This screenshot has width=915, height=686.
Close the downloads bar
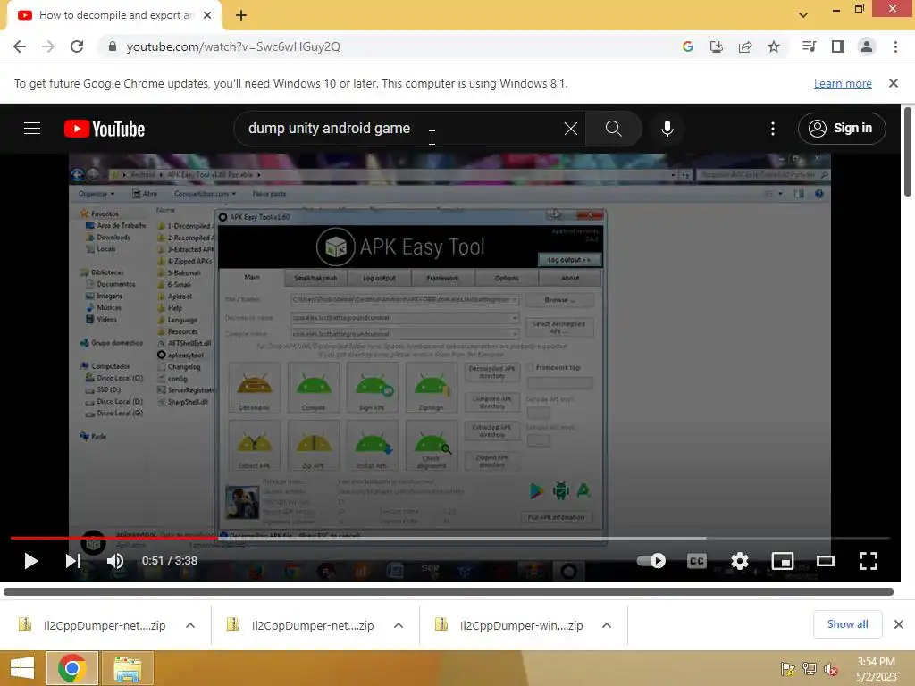point(899,624)
